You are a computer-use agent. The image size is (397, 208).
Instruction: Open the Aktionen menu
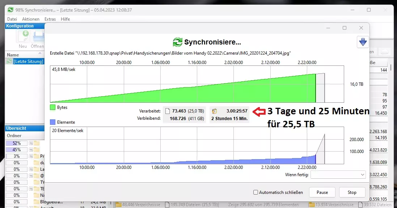coord(31,19)
